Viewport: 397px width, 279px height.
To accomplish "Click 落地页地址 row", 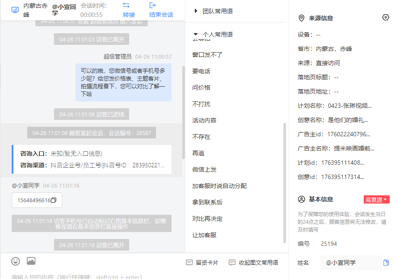I will pyautogui.click(x=318, y=92).
